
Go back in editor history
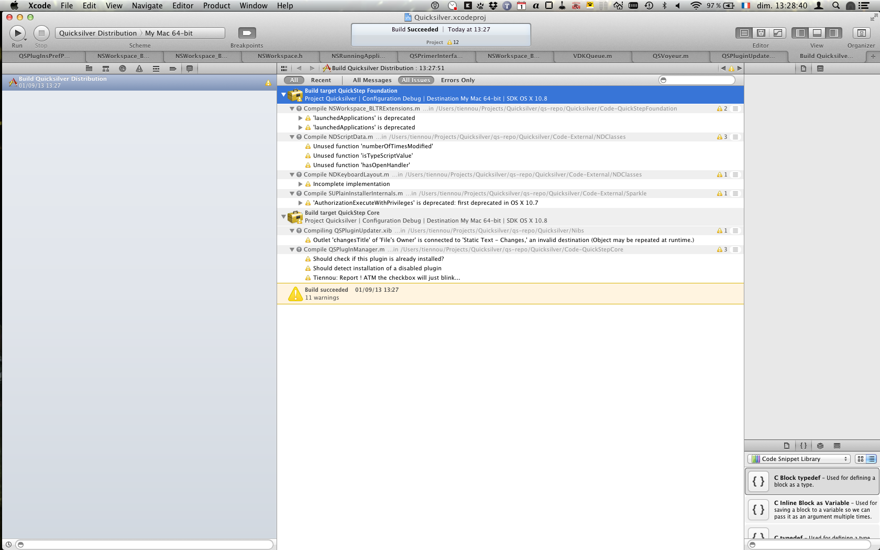coord(299,68)
